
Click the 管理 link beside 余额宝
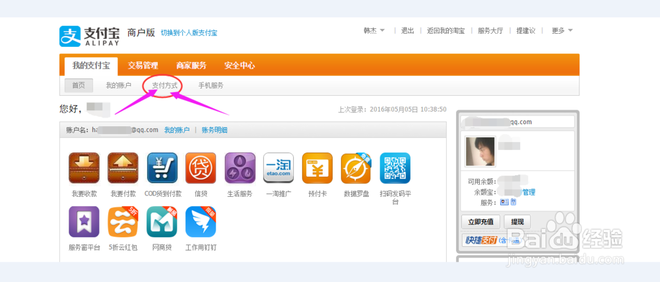[529, 192]
